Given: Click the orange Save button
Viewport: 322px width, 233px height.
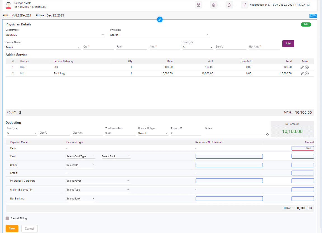Looking at the screenshot, I should pos(12,229).
